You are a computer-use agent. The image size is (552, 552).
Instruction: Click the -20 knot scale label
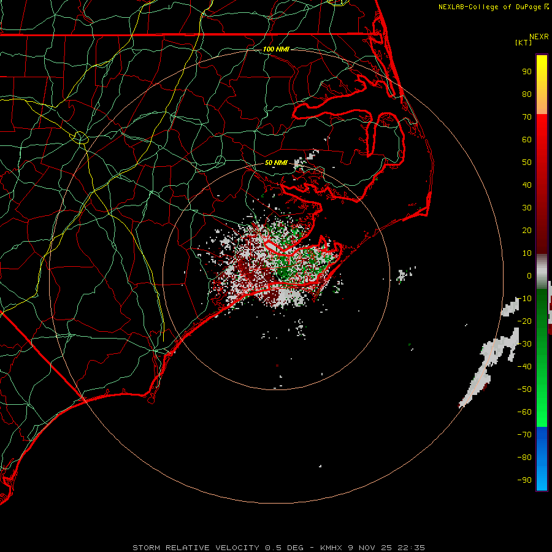524,321
